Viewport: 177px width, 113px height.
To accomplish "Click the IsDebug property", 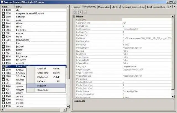I will [123, 51].
